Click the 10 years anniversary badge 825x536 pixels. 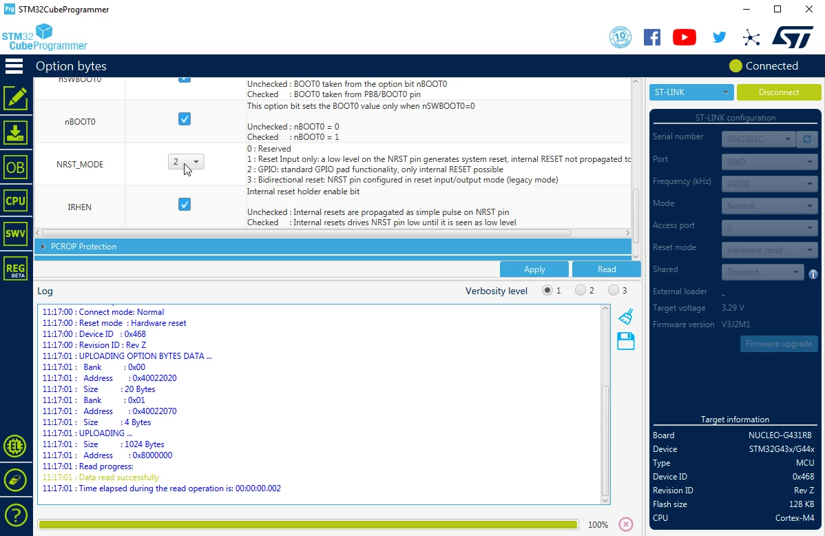[620, 37]
